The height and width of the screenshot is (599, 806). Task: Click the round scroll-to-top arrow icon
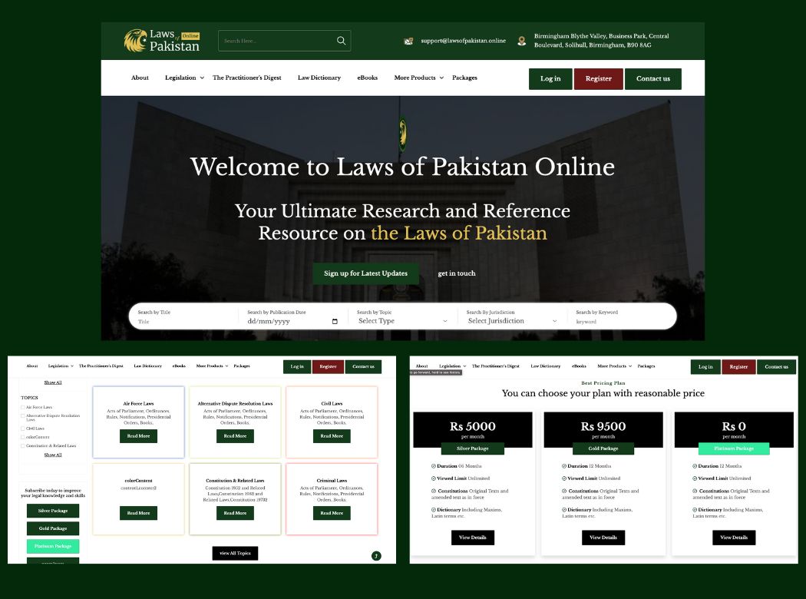pyautogui.click(x=376, y=556)
